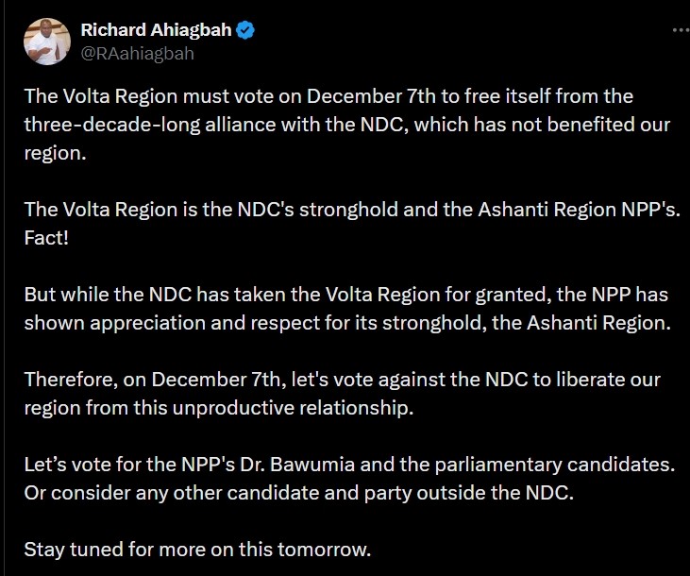Image resolution: width=690 pixels, height=576 pixels.
Task: Click the word "tomorrow" in the last line
Action: 330,549
